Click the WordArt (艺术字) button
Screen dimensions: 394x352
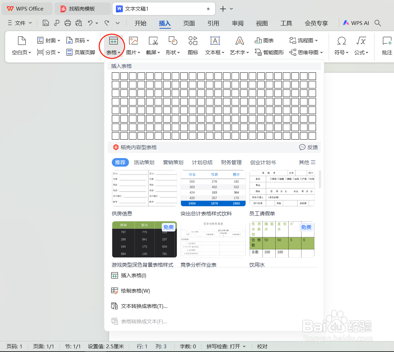click(239, 46)
